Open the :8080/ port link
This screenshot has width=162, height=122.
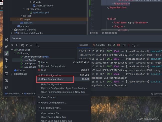click(x=46, y=57)
